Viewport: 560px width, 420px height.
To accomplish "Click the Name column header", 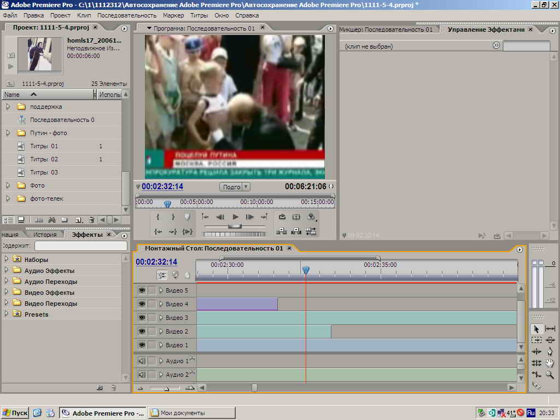I will pyautogui.click(x=48, y=95).
